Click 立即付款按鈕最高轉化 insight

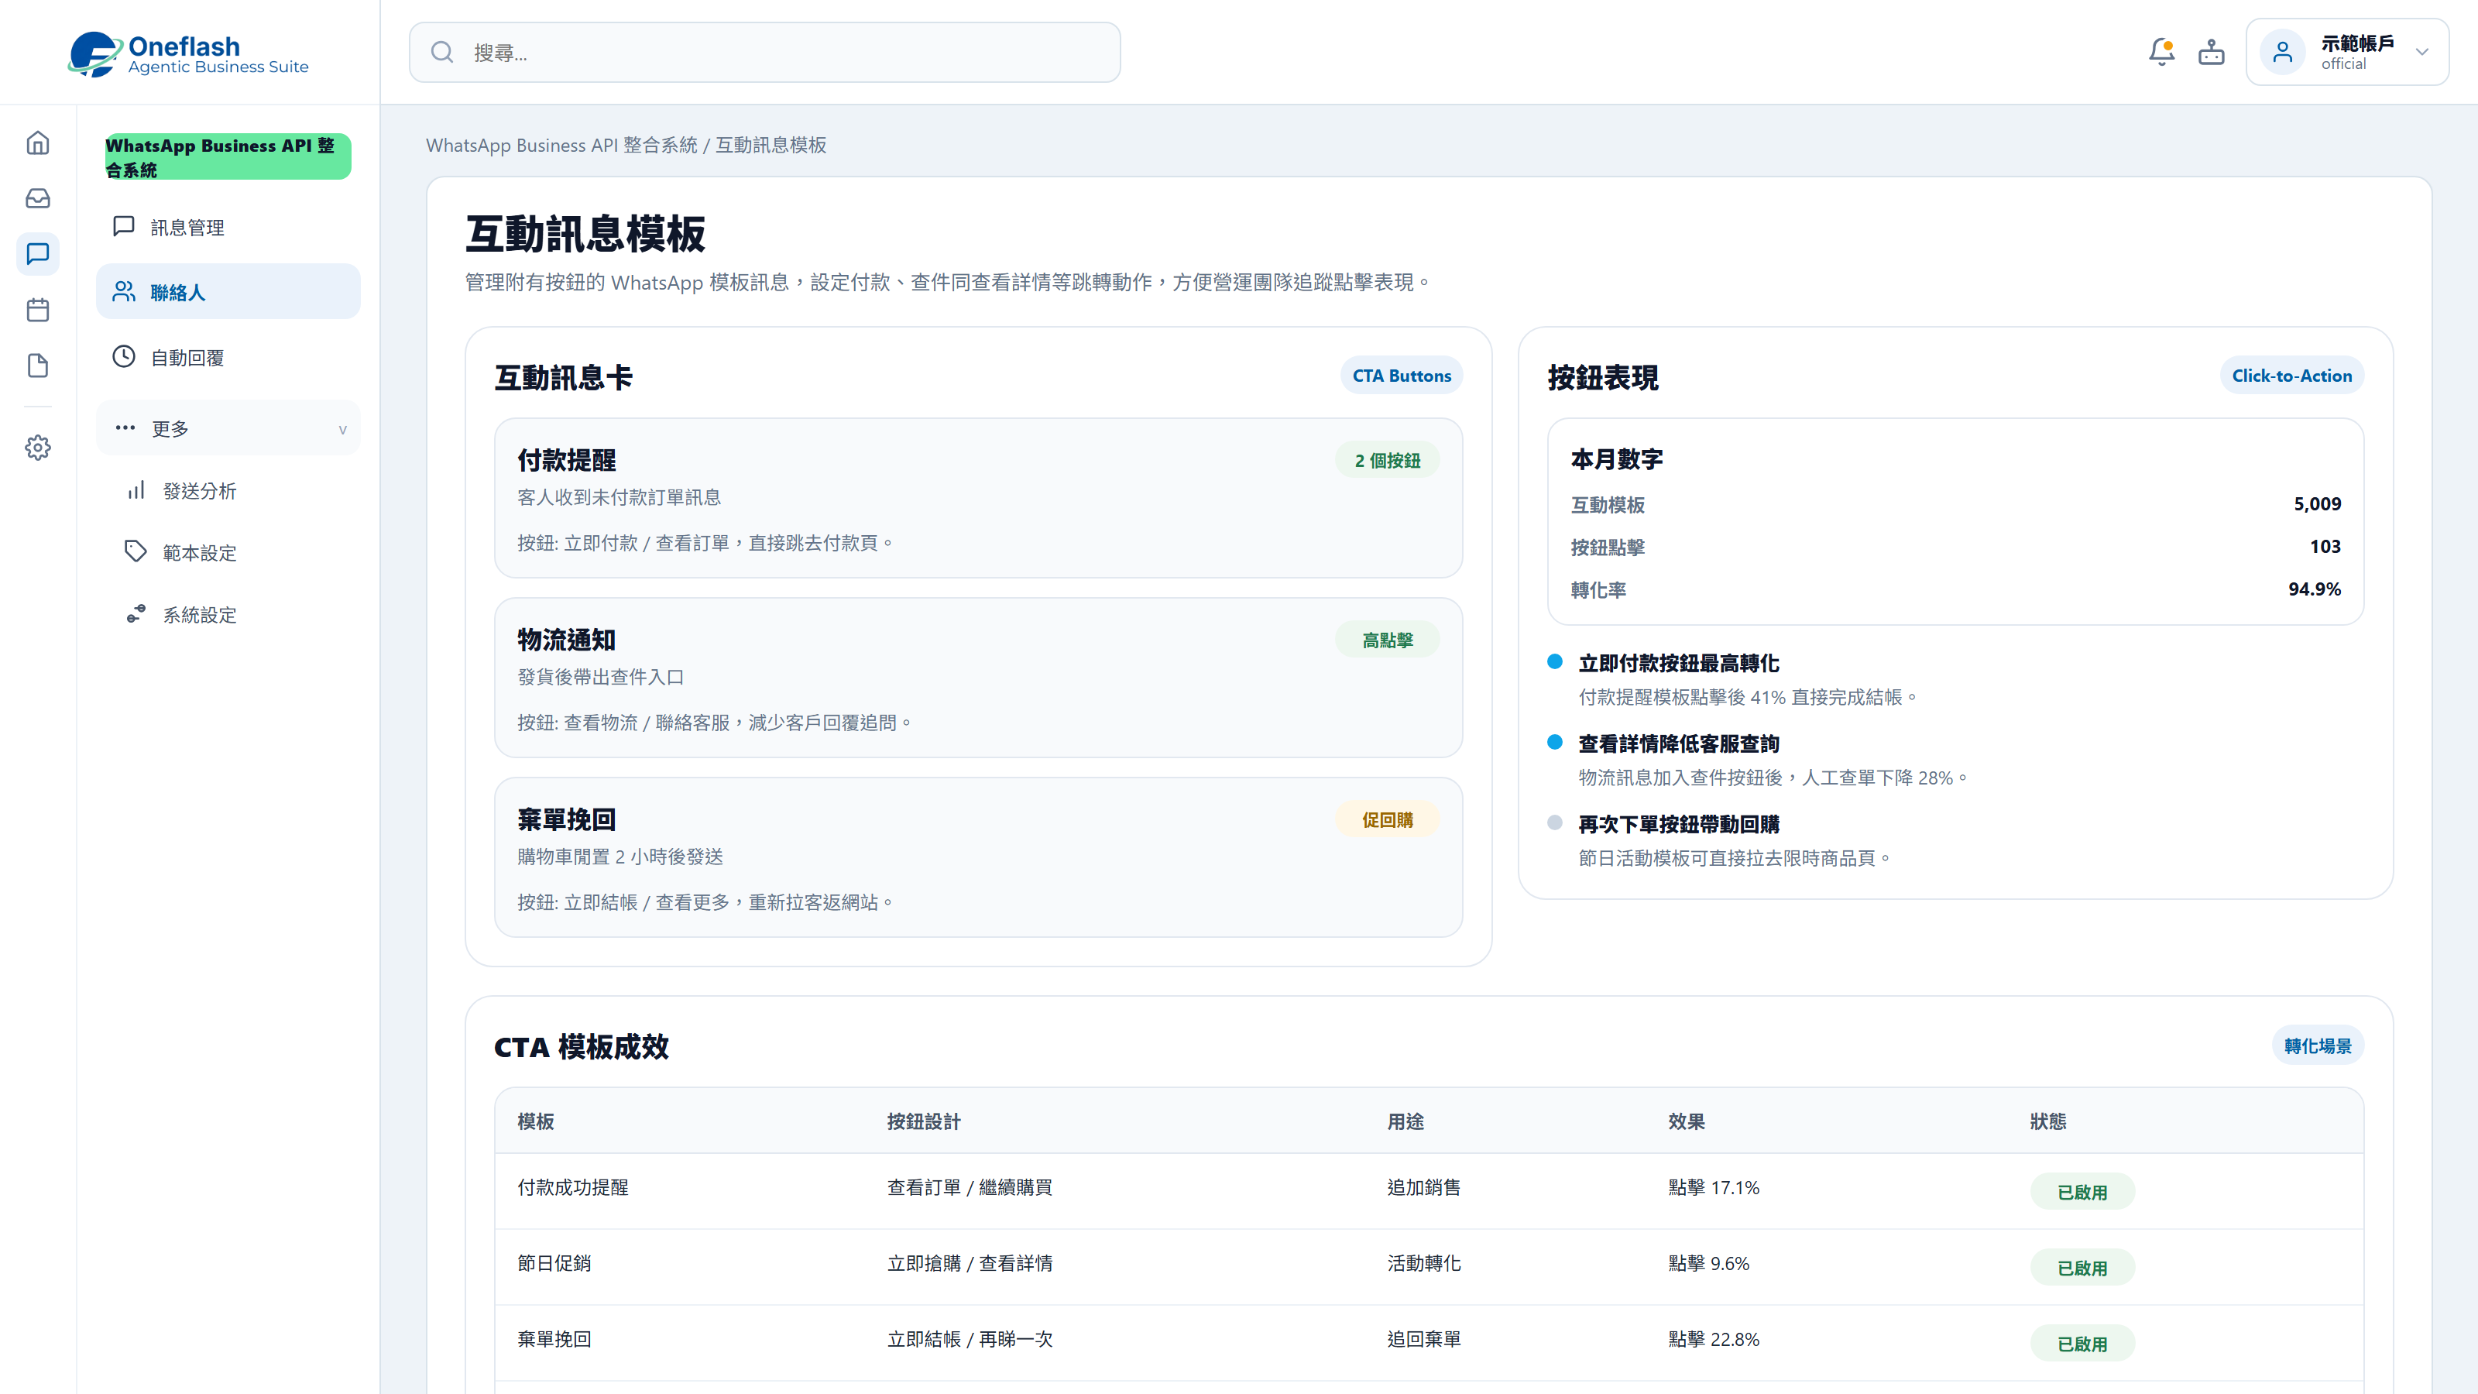(1679, 663)
